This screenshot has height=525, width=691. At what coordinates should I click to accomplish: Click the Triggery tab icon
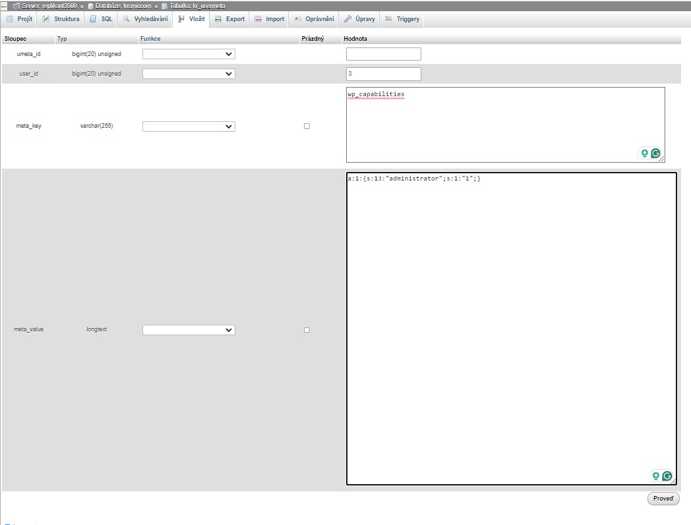point(388,19)
